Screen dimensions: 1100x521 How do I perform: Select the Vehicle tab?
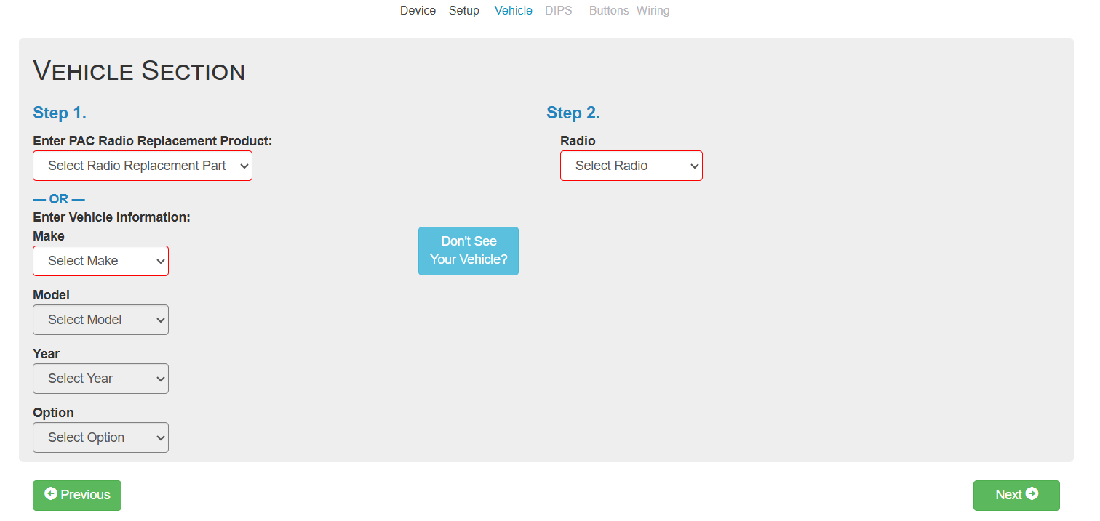pos(513,11)
